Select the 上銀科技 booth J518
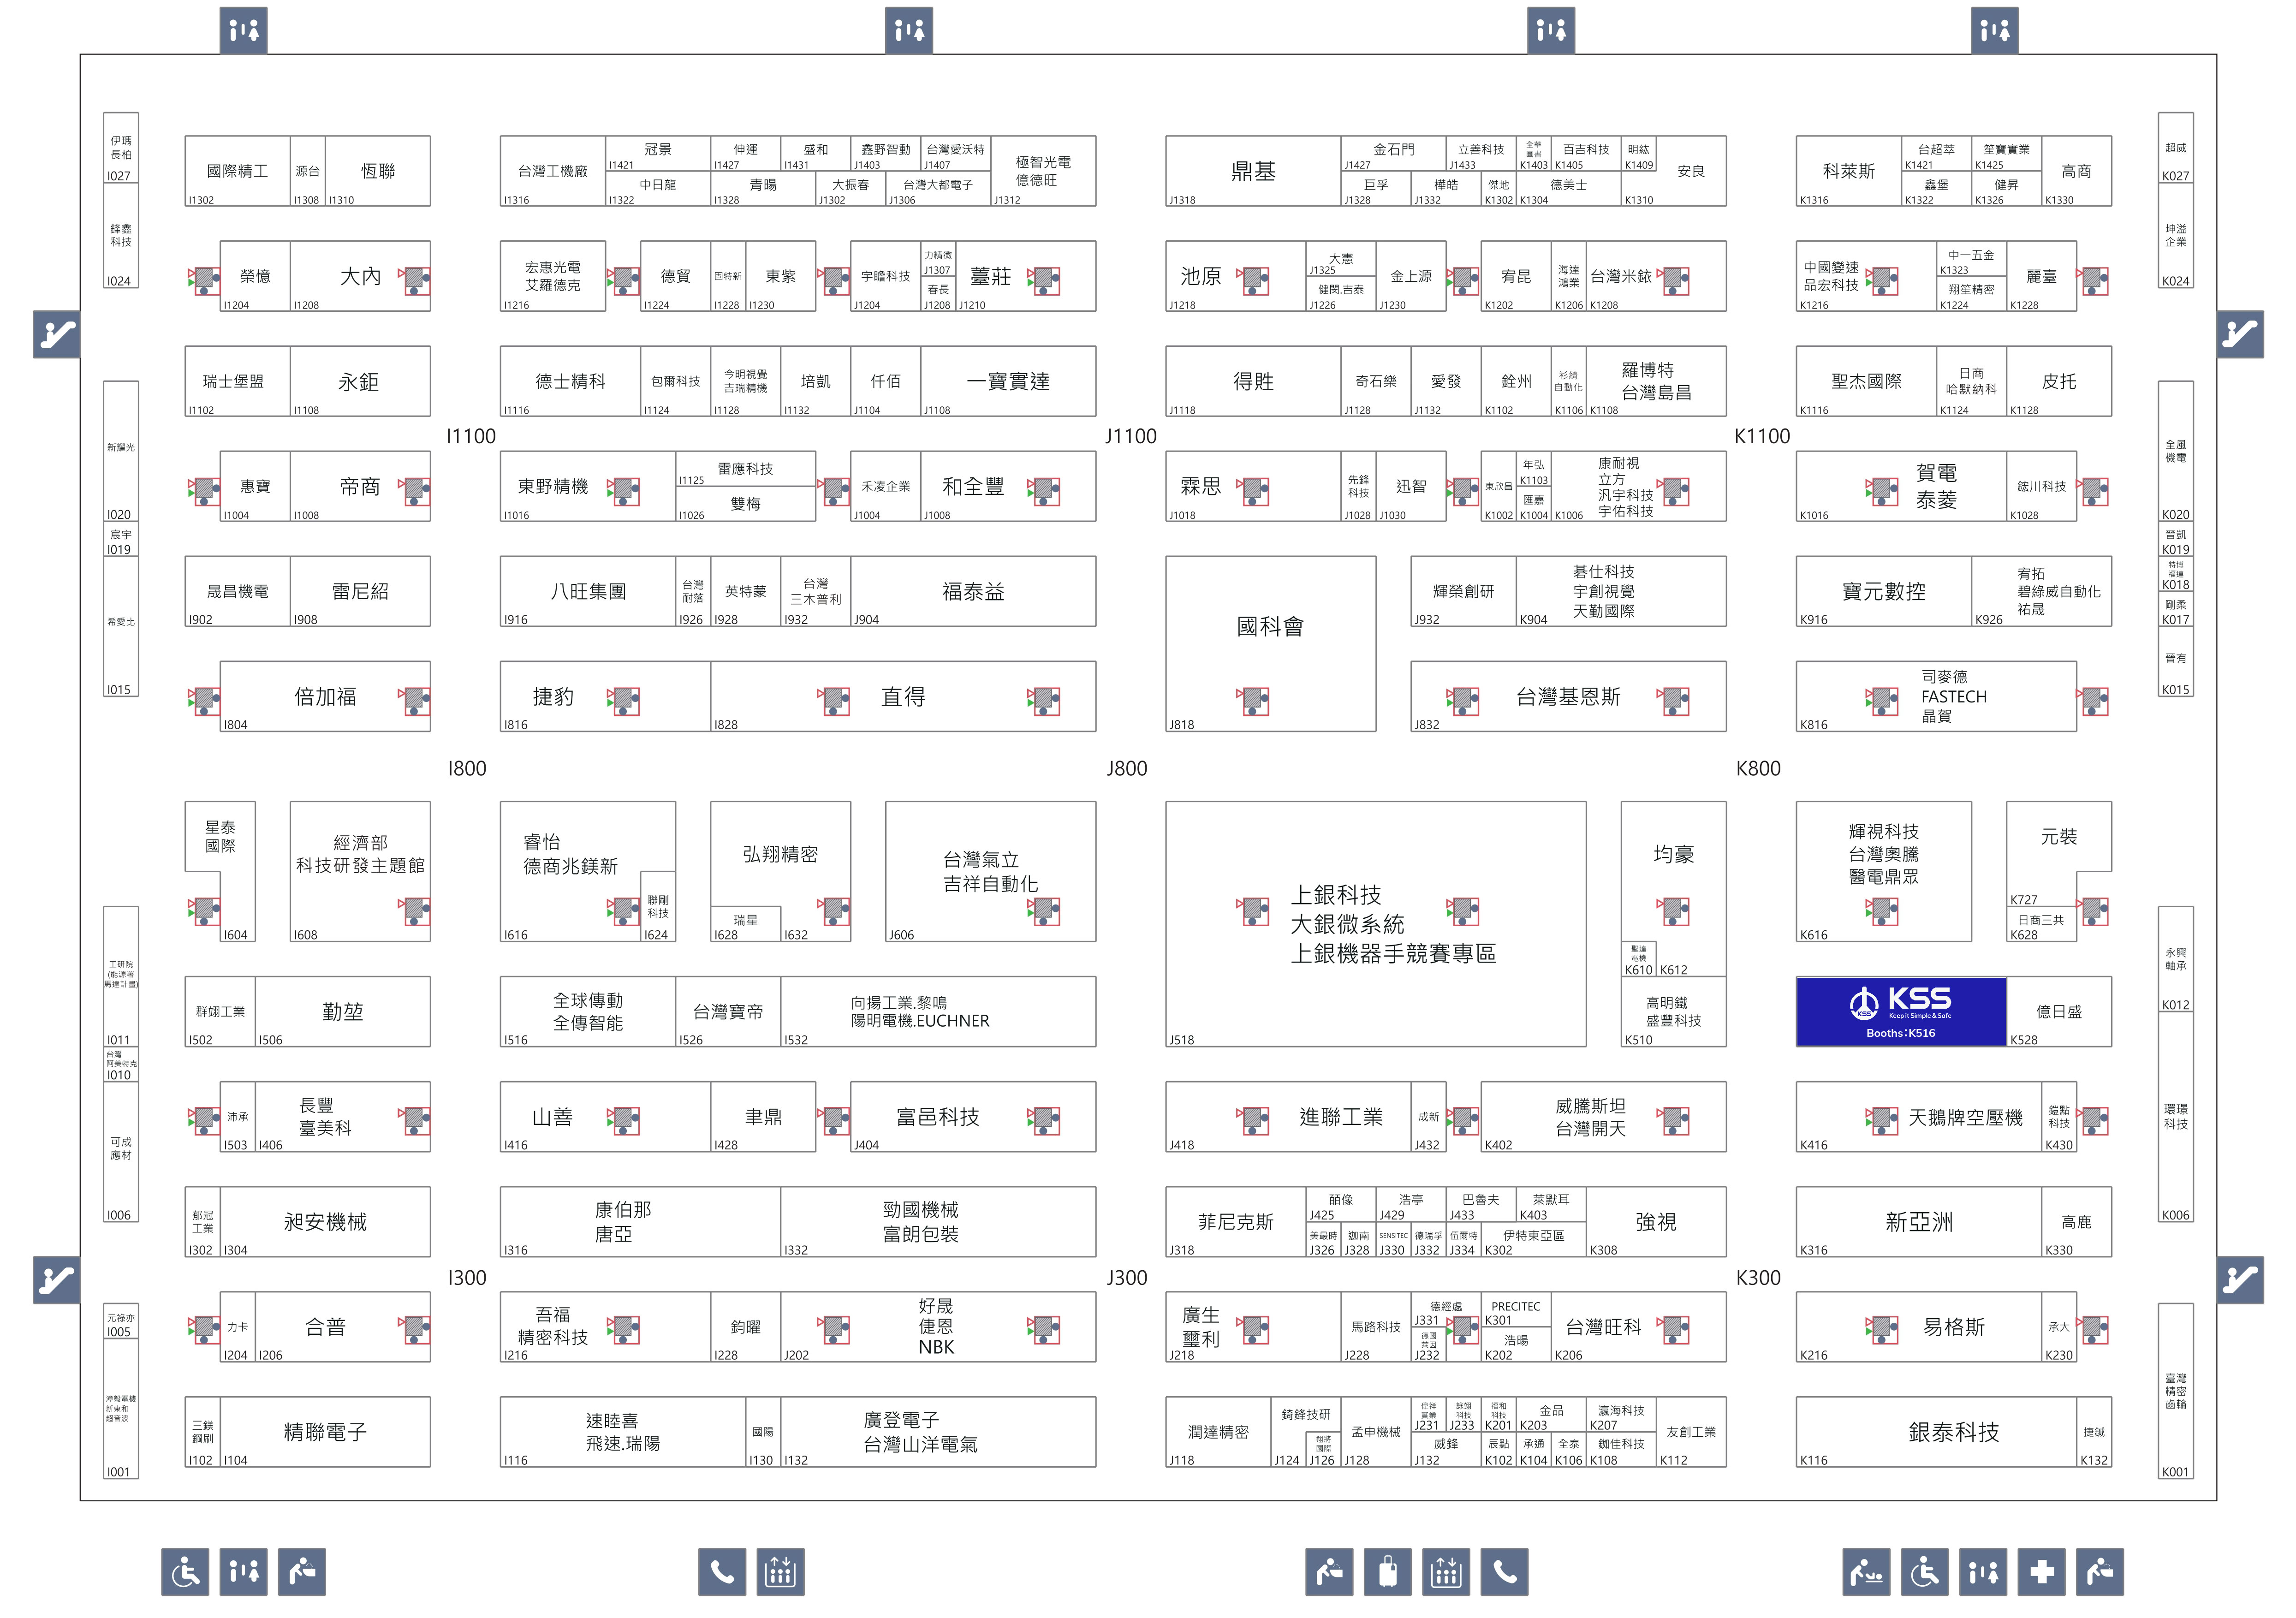This screenshot has width=2296, height=1618. [1375, 924]
